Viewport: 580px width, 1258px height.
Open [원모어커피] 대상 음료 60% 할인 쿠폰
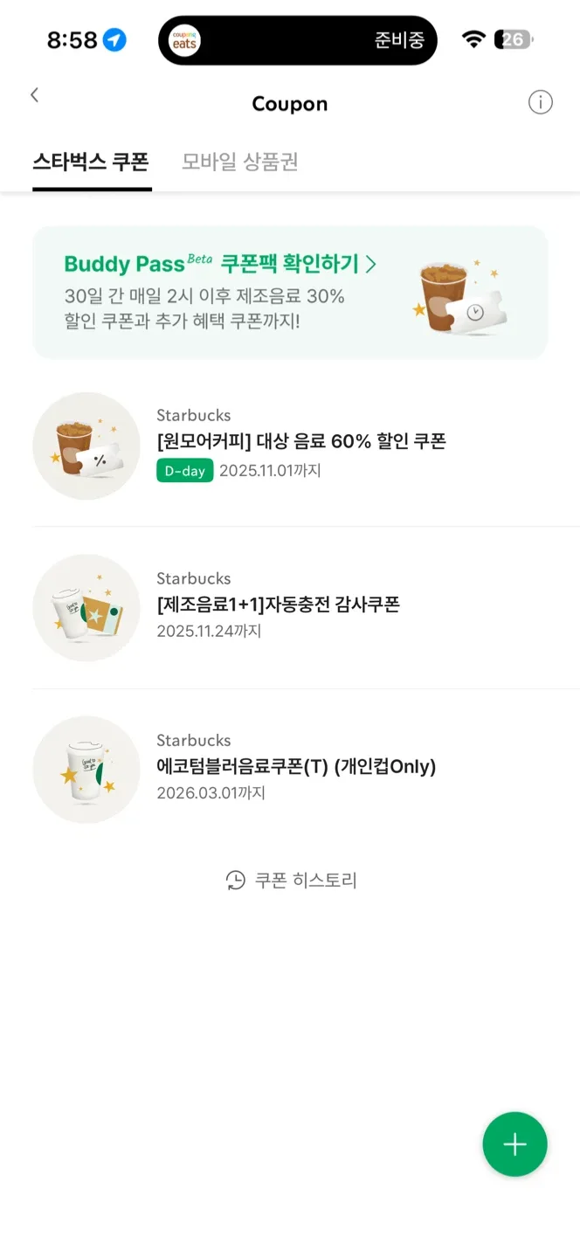pos(301,442)
